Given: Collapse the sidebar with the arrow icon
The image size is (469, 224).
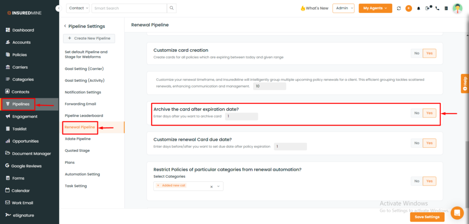Looking at the screenshot, I should 58,8.
